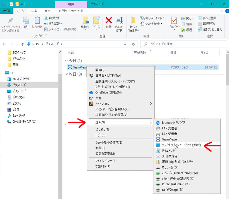Choose デスクトップ (ショートカットを作成) submenu entry
This screenshot has width=229, height=199.
point(181,145)
